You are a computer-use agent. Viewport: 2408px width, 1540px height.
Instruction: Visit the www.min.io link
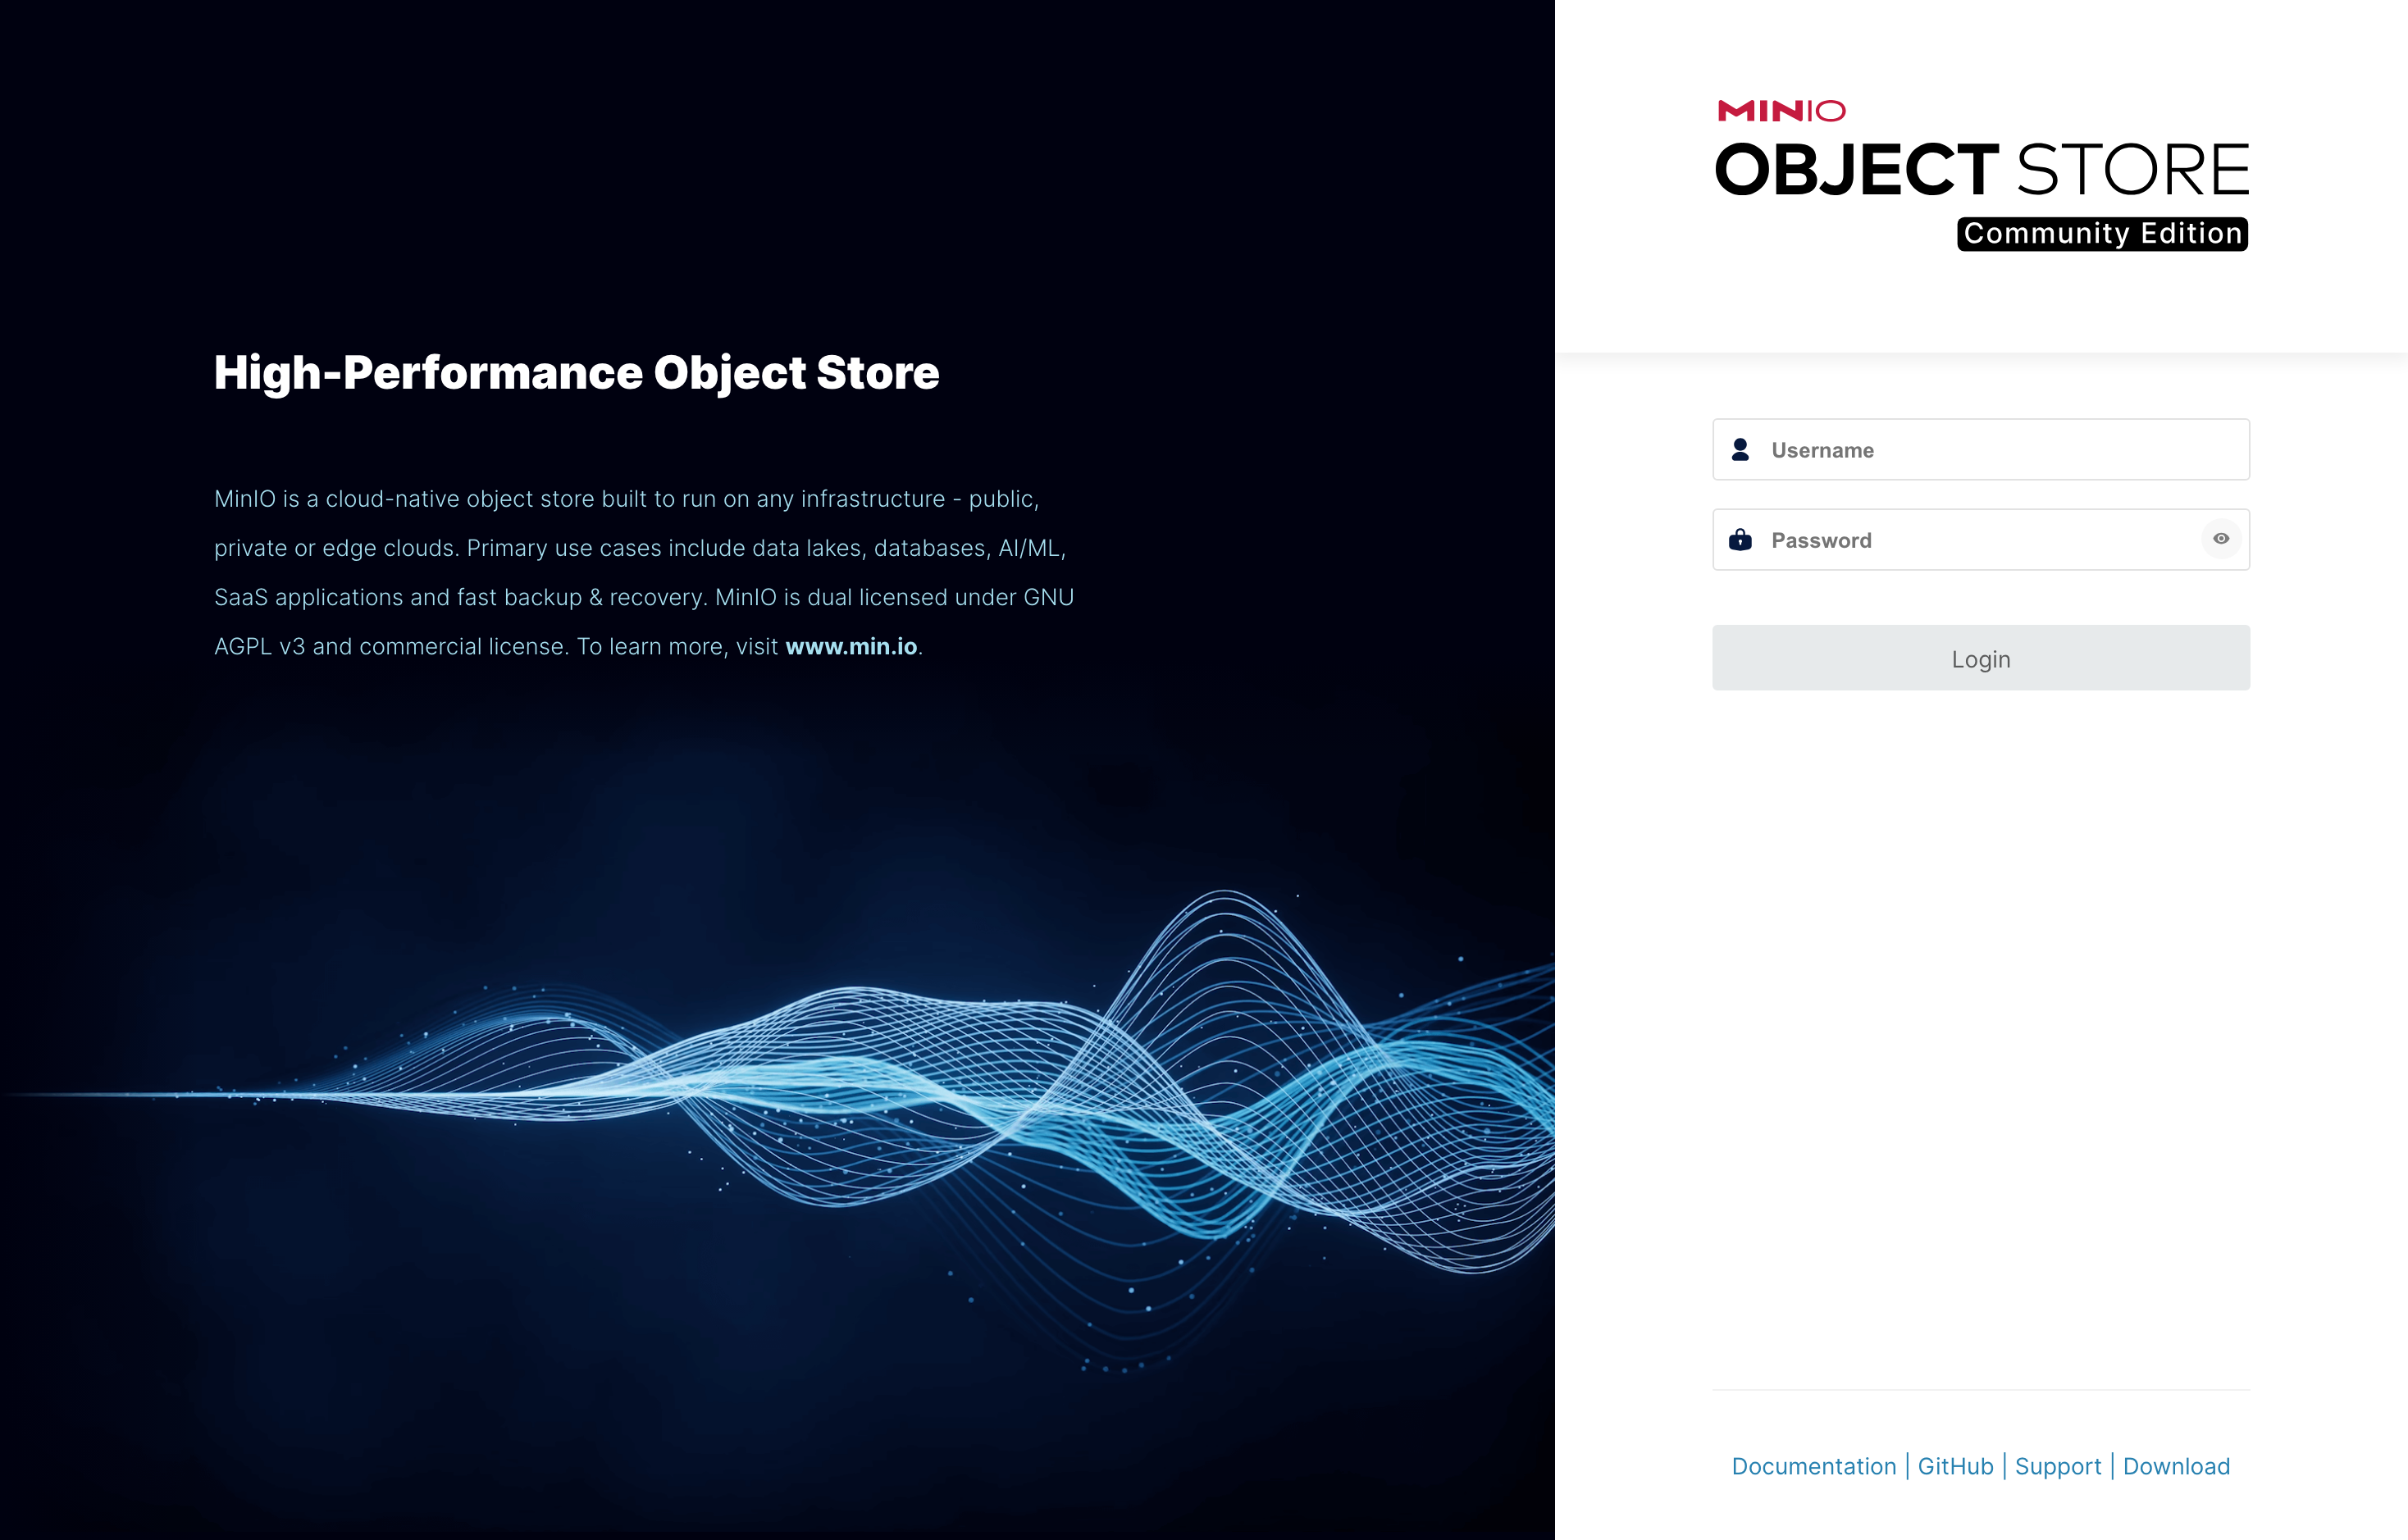point(851,647)
